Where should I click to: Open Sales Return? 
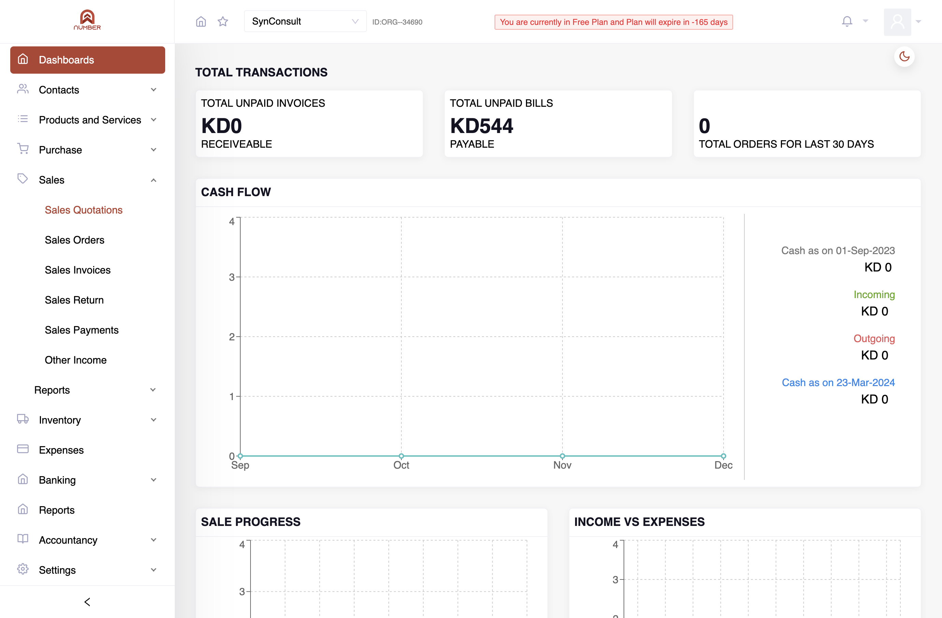click(x=74, y=300)
